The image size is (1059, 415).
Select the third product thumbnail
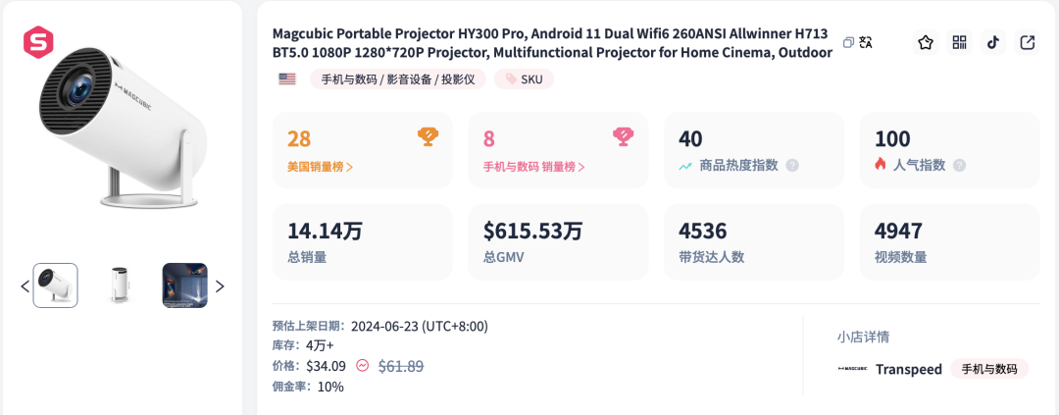point(184,285)
